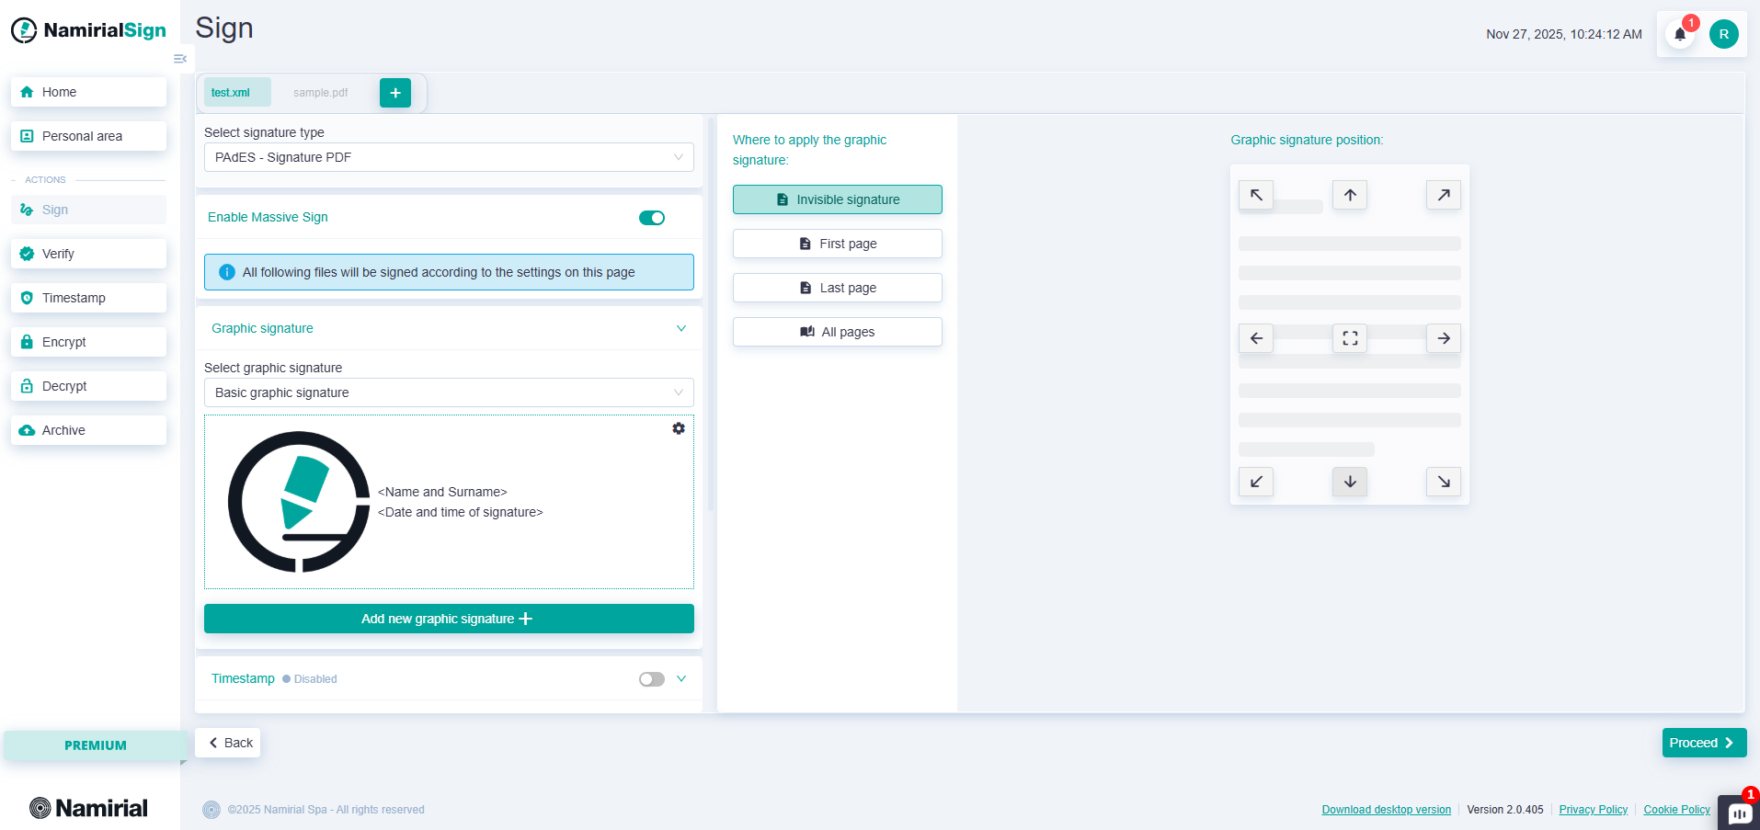Screen dimensions: 1760x830
Task: Disable the Enable Massive Sign toggle
Action: [652, 218]
